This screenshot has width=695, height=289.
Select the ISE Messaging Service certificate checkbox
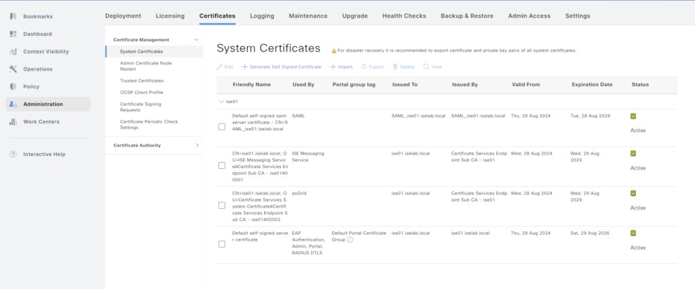click(222, 166)
